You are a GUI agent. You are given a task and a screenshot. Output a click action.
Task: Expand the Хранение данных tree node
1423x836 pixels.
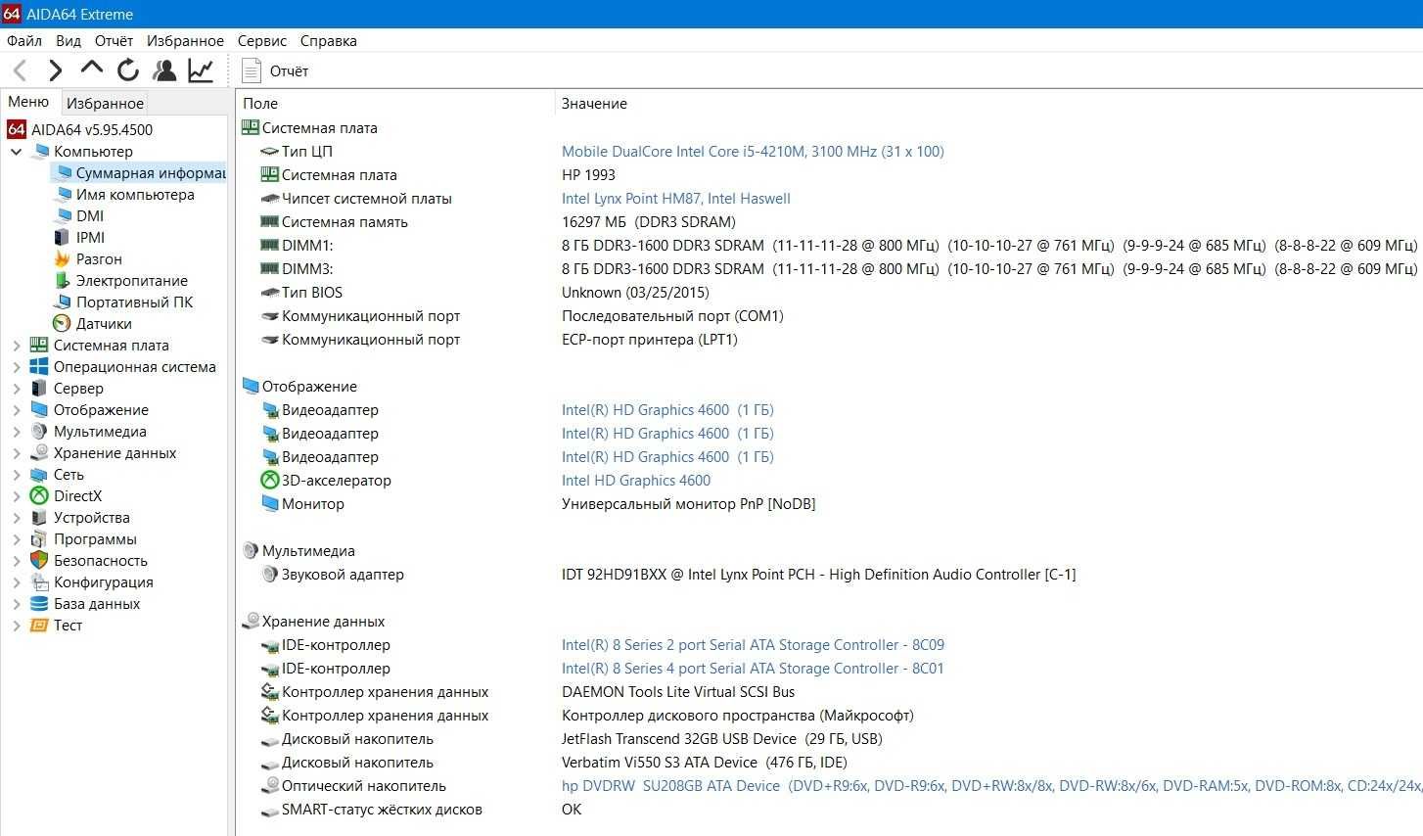[x=16, y=453]
